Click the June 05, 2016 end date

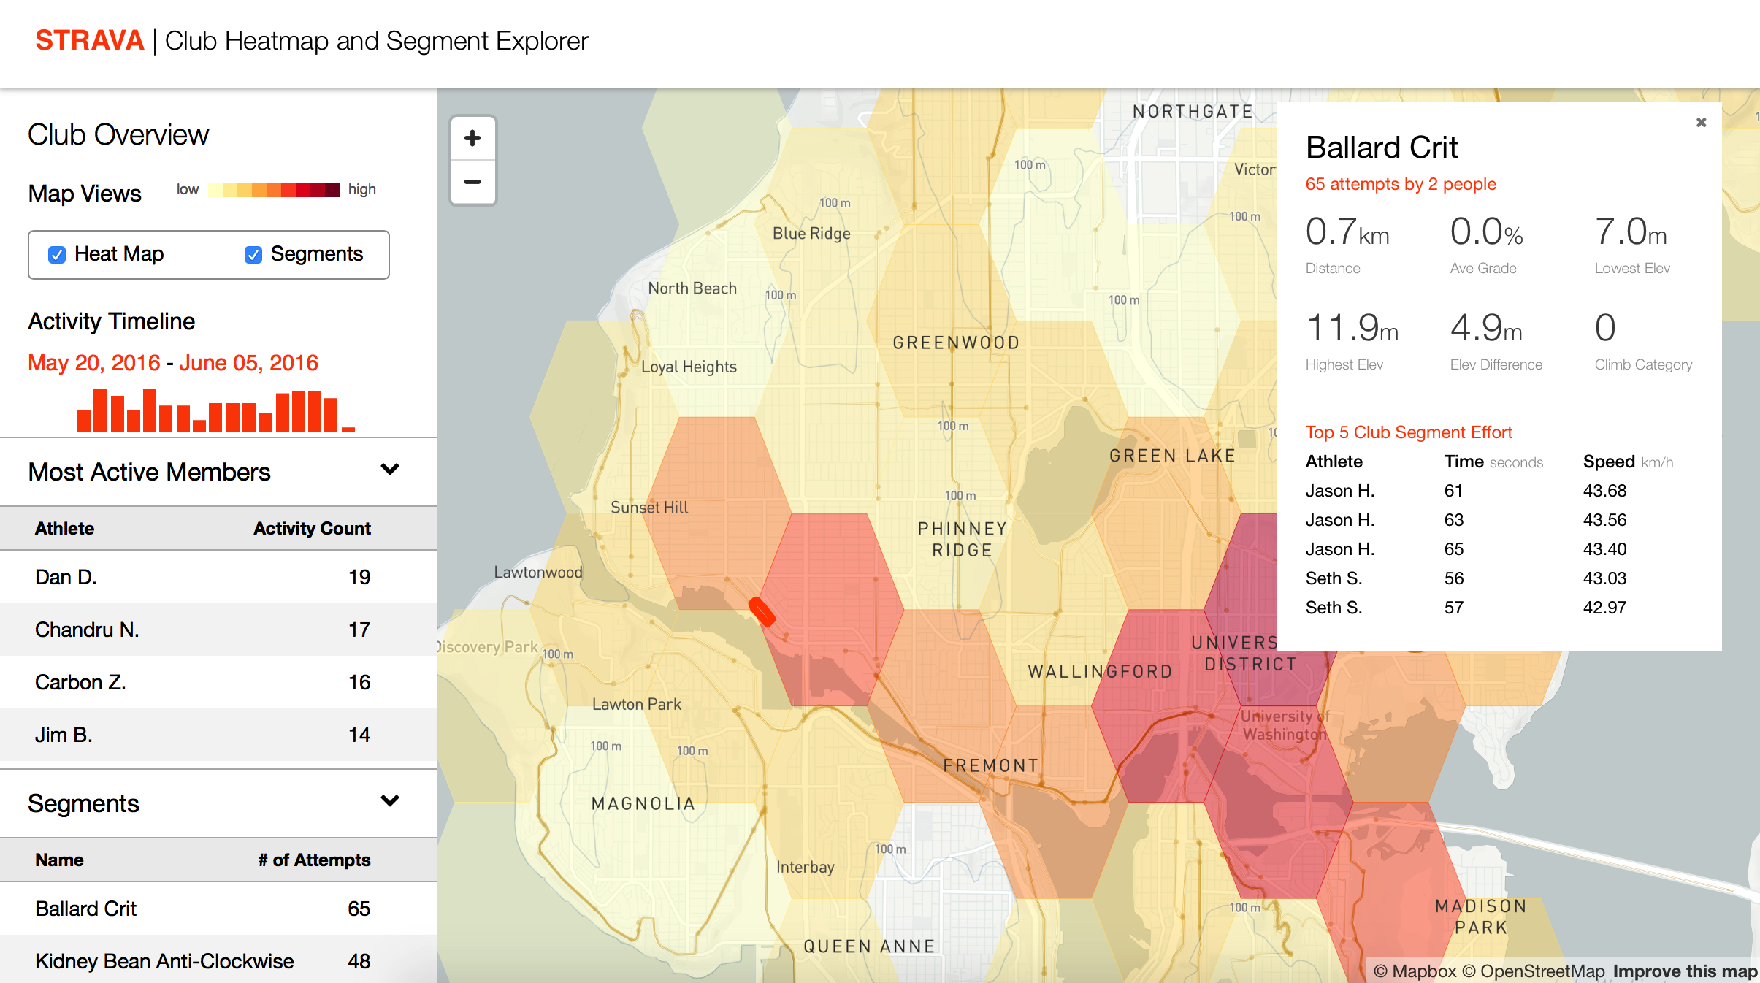click(x=248, y=363)
